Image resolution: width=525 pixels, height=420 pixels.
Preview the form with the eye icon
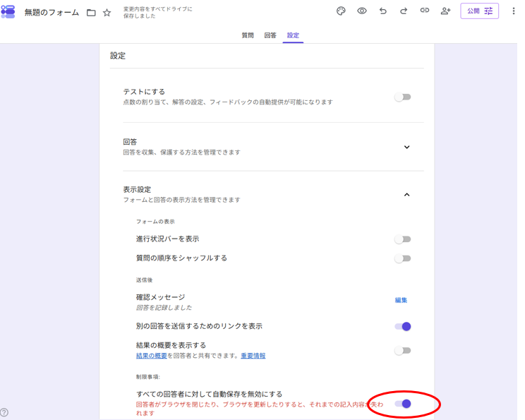361,11
